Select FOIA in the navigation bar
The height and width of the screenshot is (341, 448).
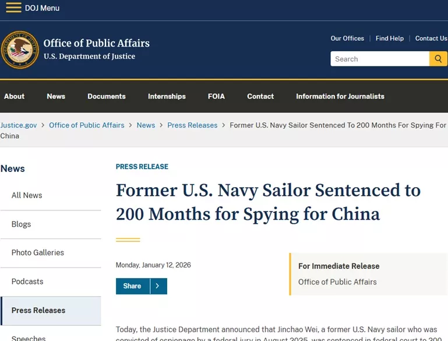[216, 96]
